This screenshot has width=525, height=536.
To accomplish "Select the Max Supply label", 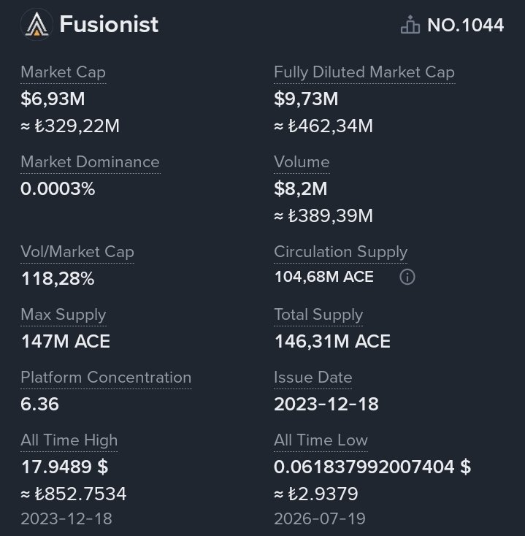I will point(64,315).
